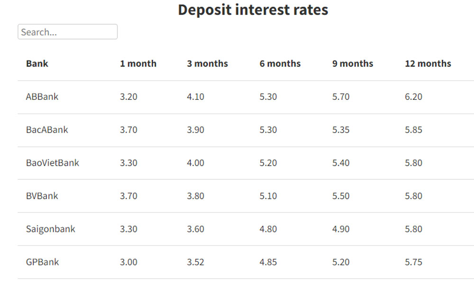
Task: Click BVBank 9 months rate 5.50
Action: click(x=341, y=196)
